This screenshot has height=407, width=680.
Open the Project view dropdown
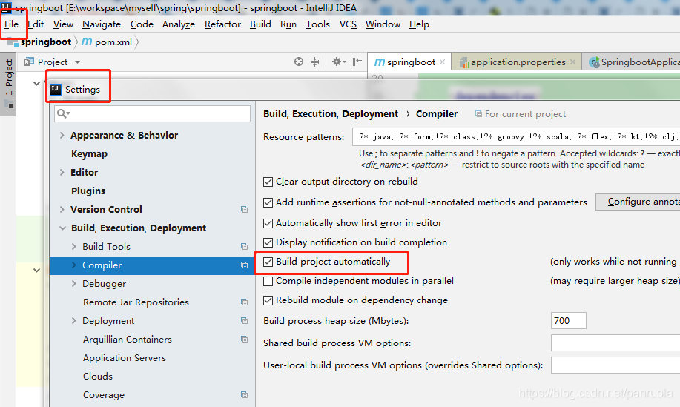coord(77,62)
